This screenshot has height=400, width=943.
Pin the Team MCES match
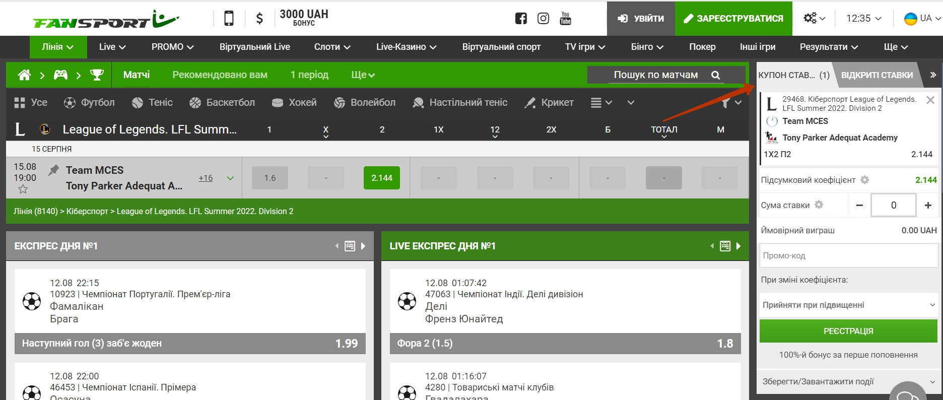53,170
